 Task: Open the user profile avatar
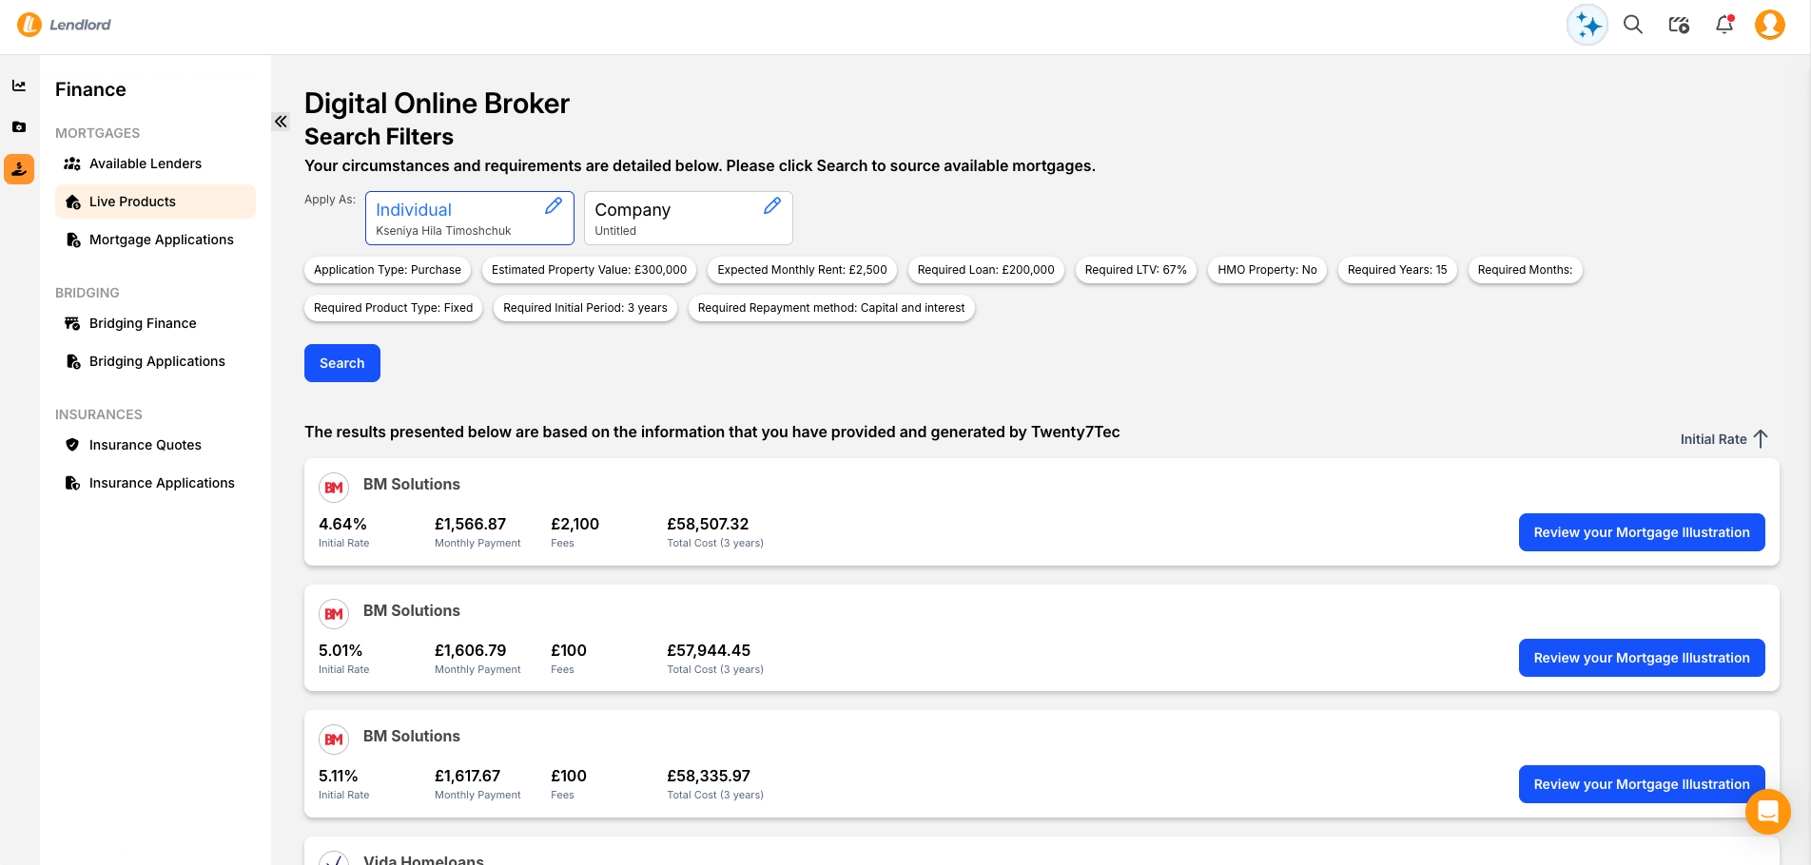1769,26
